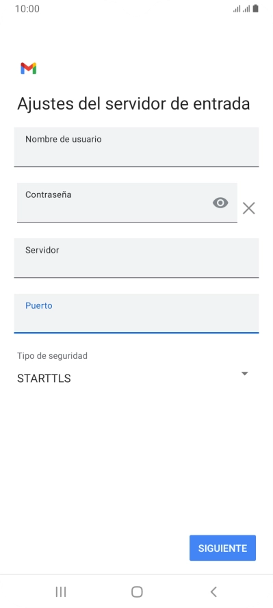
Task: Open the Tipo de seguridad dropdown arrow
Action: click(244, 373)
